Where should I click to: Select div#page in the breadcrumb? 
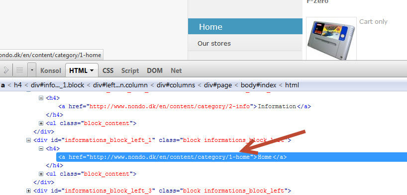[218, 85]
